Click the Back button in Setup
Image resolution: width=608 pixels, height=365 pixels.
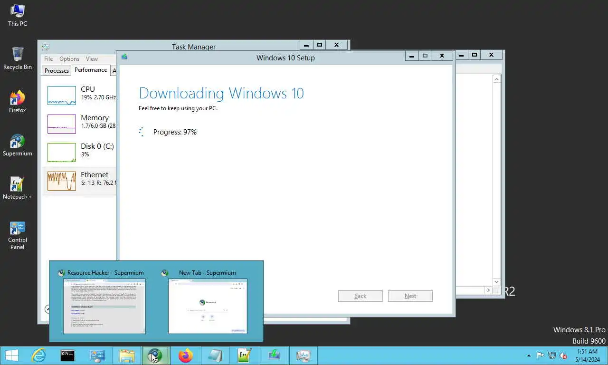click(361, 296)
